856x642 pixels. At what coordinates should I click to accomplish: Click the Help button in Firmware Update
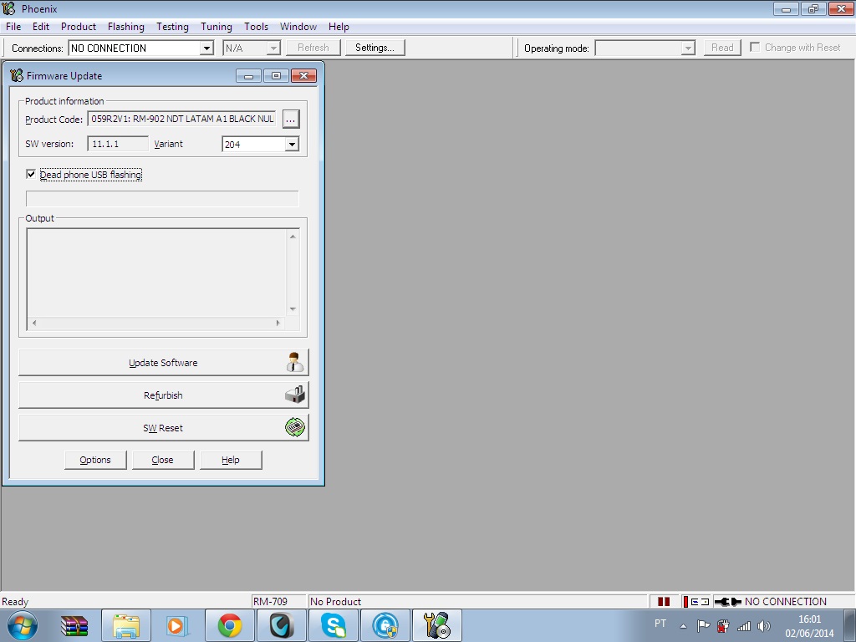pos(231,460)
